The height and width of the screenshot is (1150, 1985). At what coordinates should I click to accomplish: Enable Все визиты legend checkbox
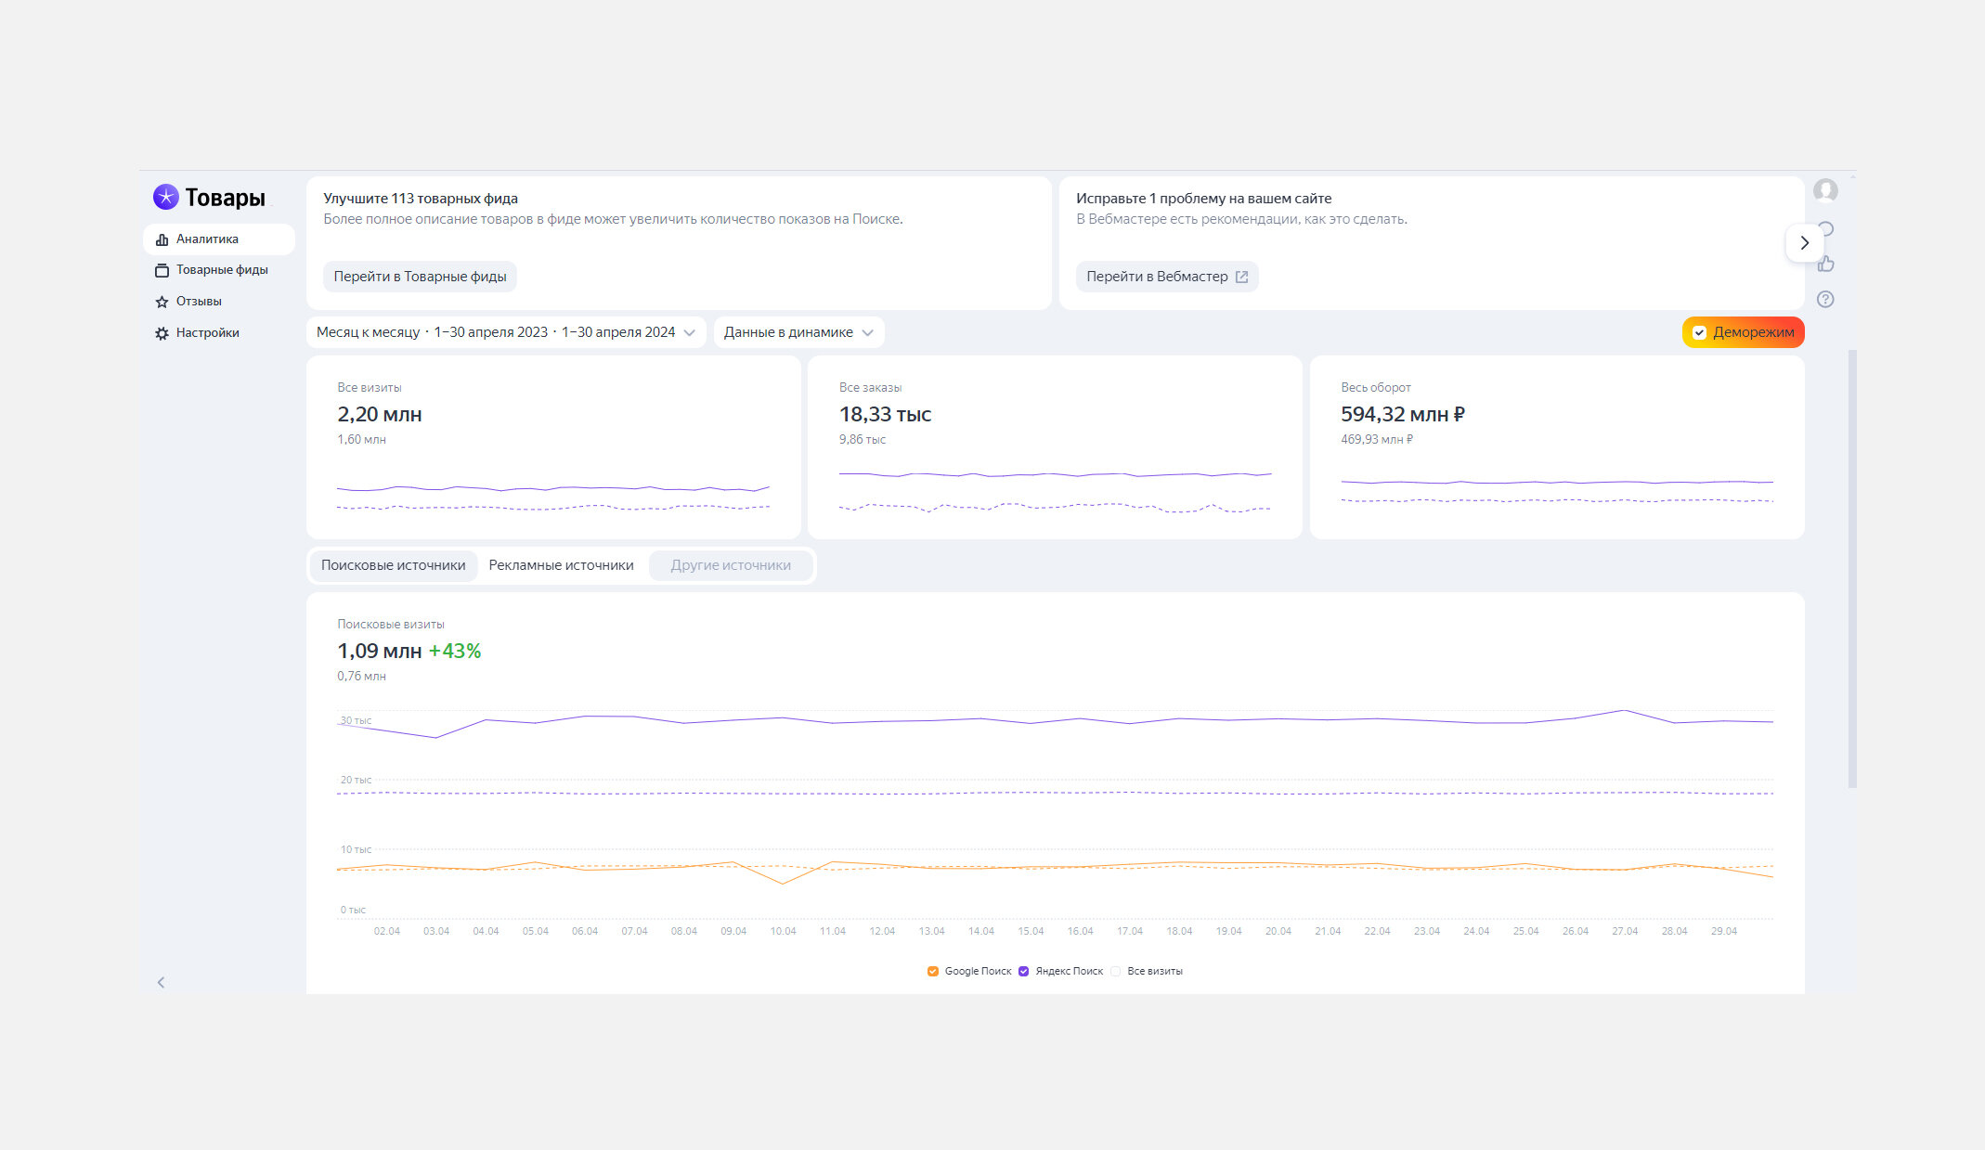point(1115,971)
